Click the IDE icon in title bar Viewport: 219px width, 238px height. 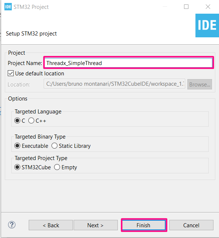[8, 7]
